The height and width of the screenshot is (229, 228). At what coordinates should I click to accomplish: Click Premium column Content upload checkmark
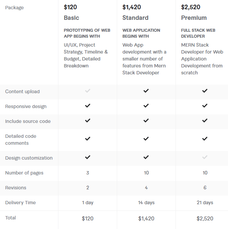pos(205,91)
